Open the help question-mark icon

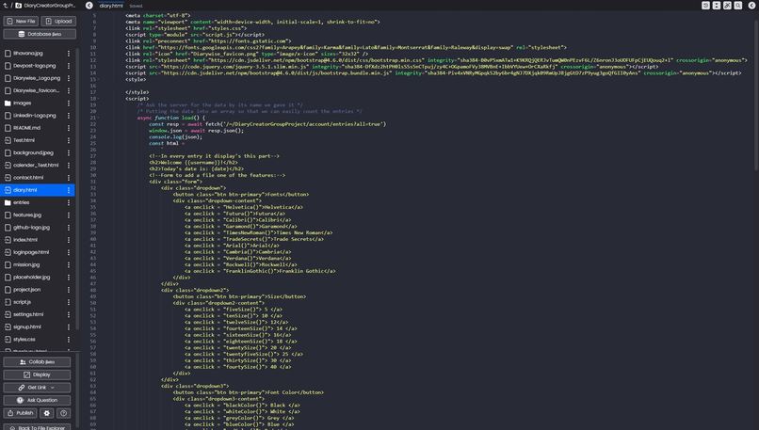(63, 413)
